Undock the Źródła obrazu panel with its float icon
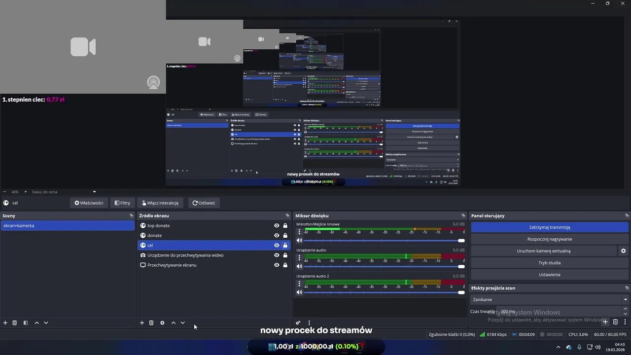The width and height of the screenshot is (631, 355). [x=287, y=215]
